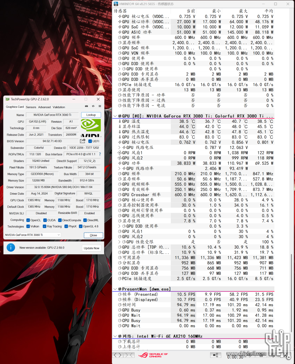Click the HWiNFO elapsed time clock 0:00:30

click(236, 357)
